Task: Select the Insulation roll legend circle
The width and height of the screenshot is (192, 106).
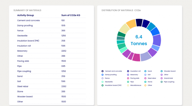Action: [x=128, y=71]
